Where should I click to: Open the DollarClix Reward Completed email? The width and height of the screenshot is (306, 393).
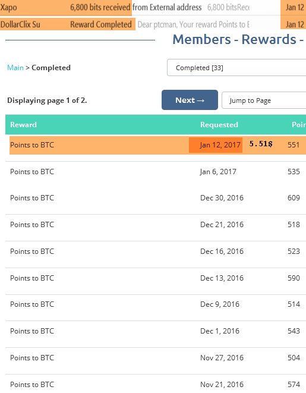coord(153,24)
